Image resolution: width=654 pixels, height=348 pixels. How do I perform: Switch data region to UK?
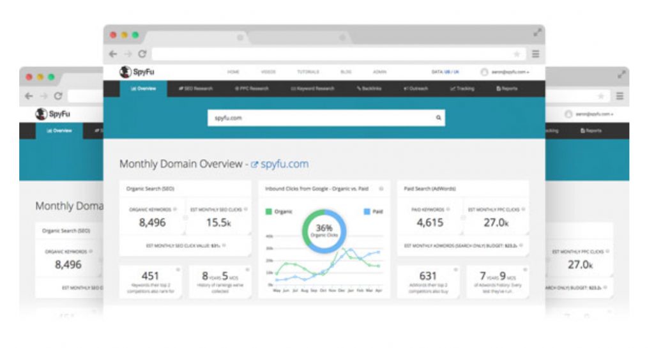pyautogui.click(x=457, y=72)
